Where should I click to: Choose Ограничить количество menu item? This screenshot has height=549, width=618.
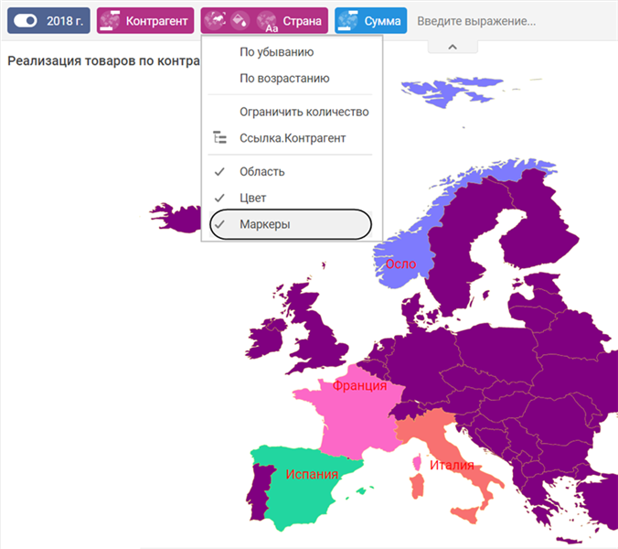(x=304, y=112)
